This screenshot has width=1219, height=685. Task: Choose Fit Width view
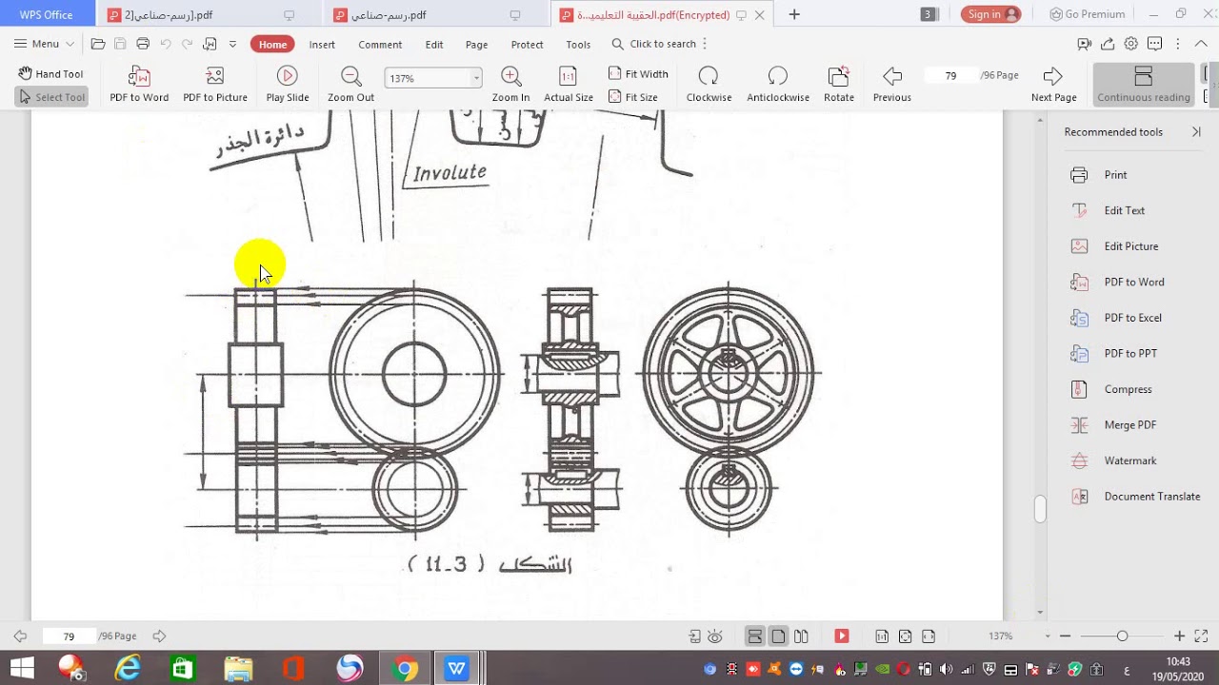pos(638,74)
